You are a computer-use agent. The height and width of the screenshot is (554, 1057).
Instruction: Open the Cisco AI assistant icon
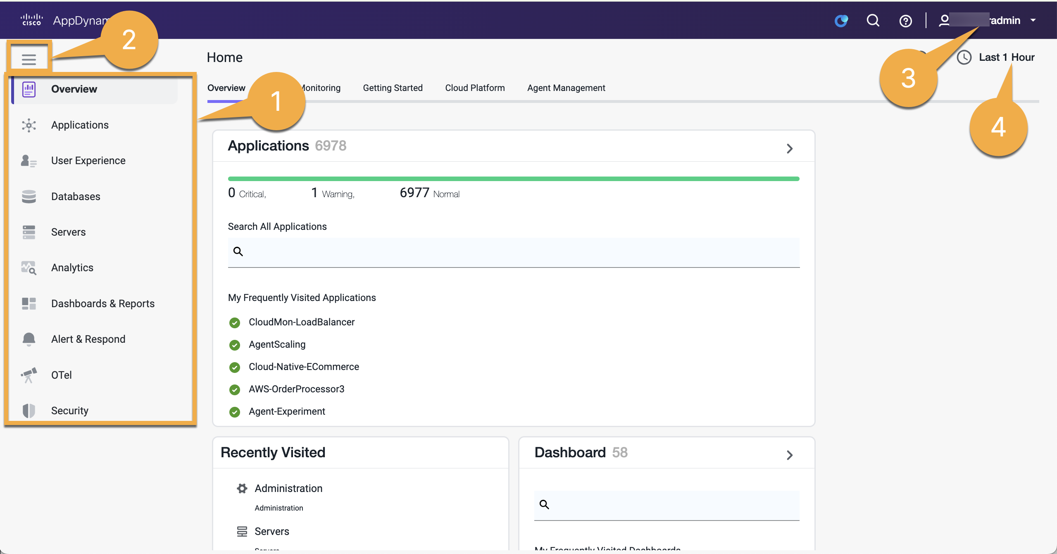(x=841, y=20)
